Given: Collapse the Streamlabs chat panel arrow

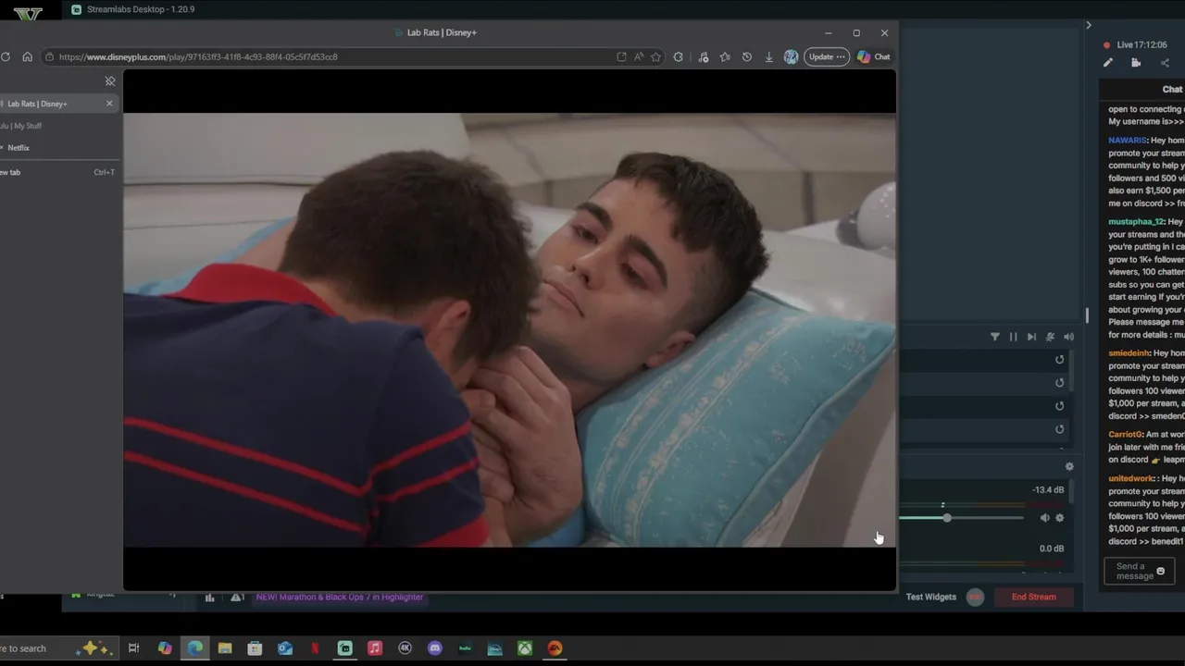Looking at the screenshot, I should pyautogui.click(x=1089, y=25).
